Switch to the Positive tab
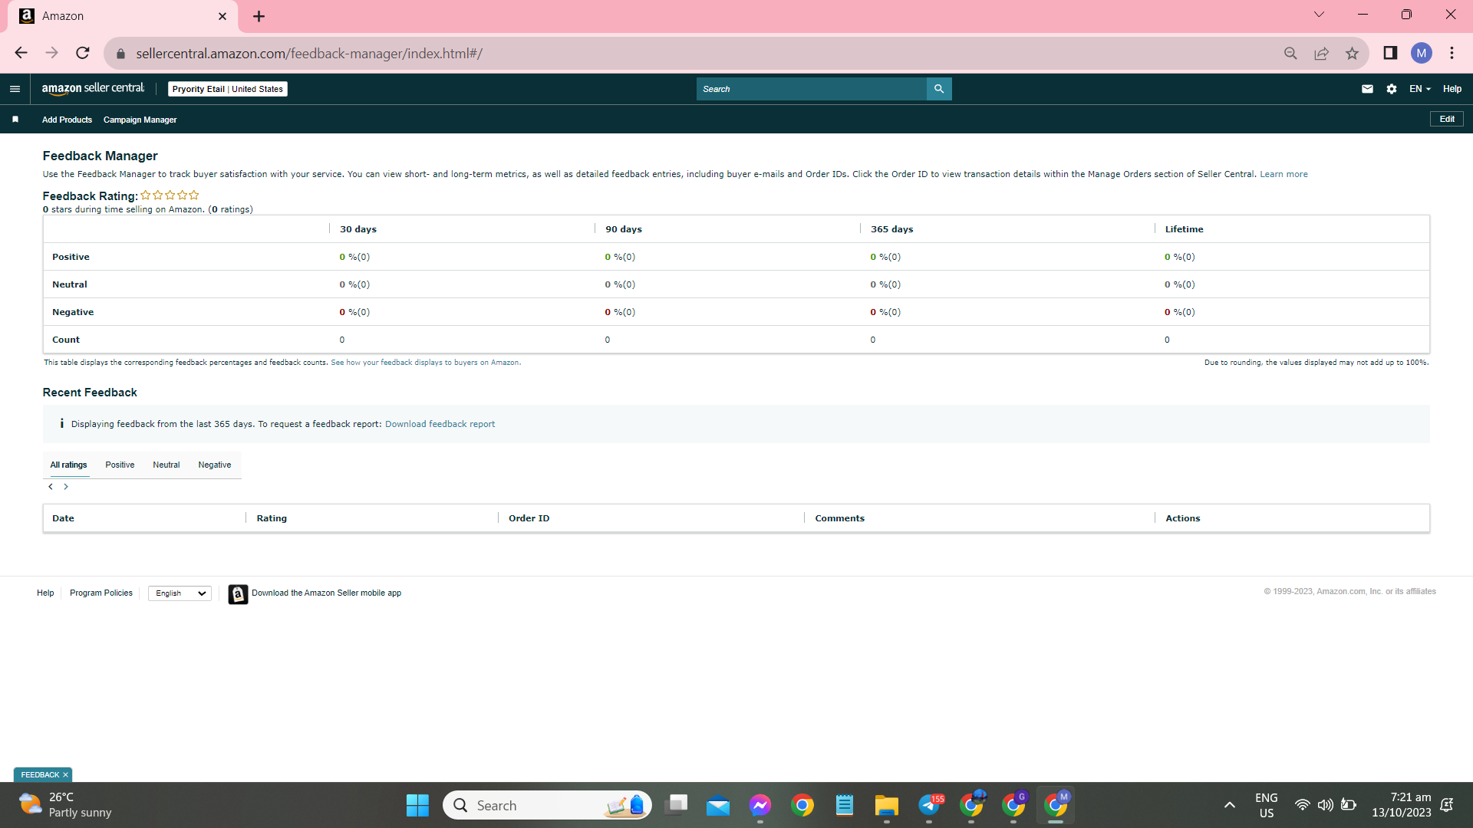 click(x=120, y=465)
